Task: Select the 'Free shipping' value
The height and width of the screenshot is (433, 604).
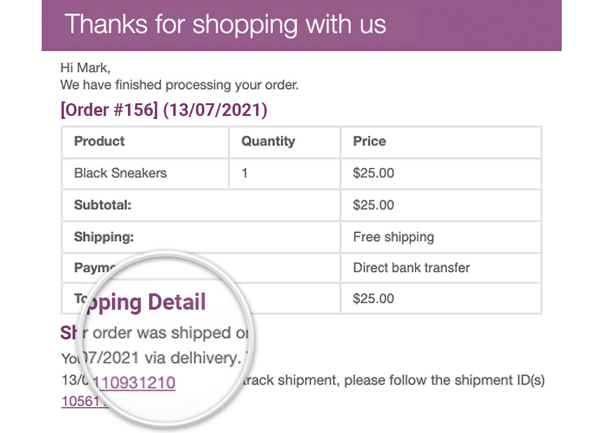Action: click(393, 237)
